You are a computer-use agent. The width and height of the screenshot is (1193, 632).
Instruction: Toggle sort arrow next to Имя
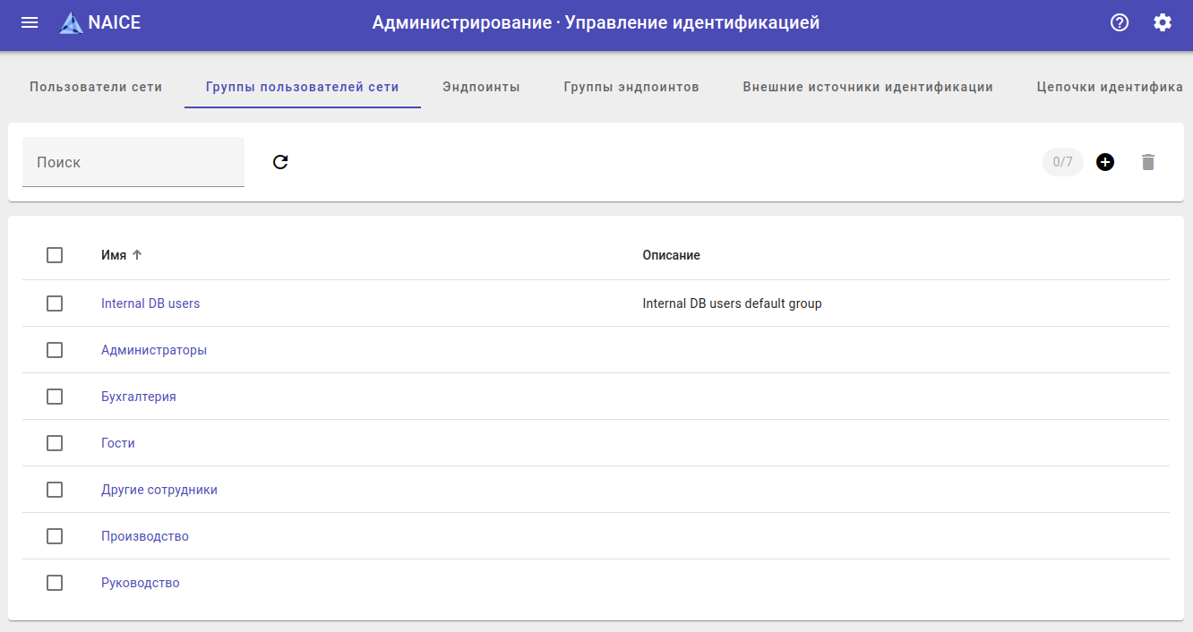click(137, 255)
